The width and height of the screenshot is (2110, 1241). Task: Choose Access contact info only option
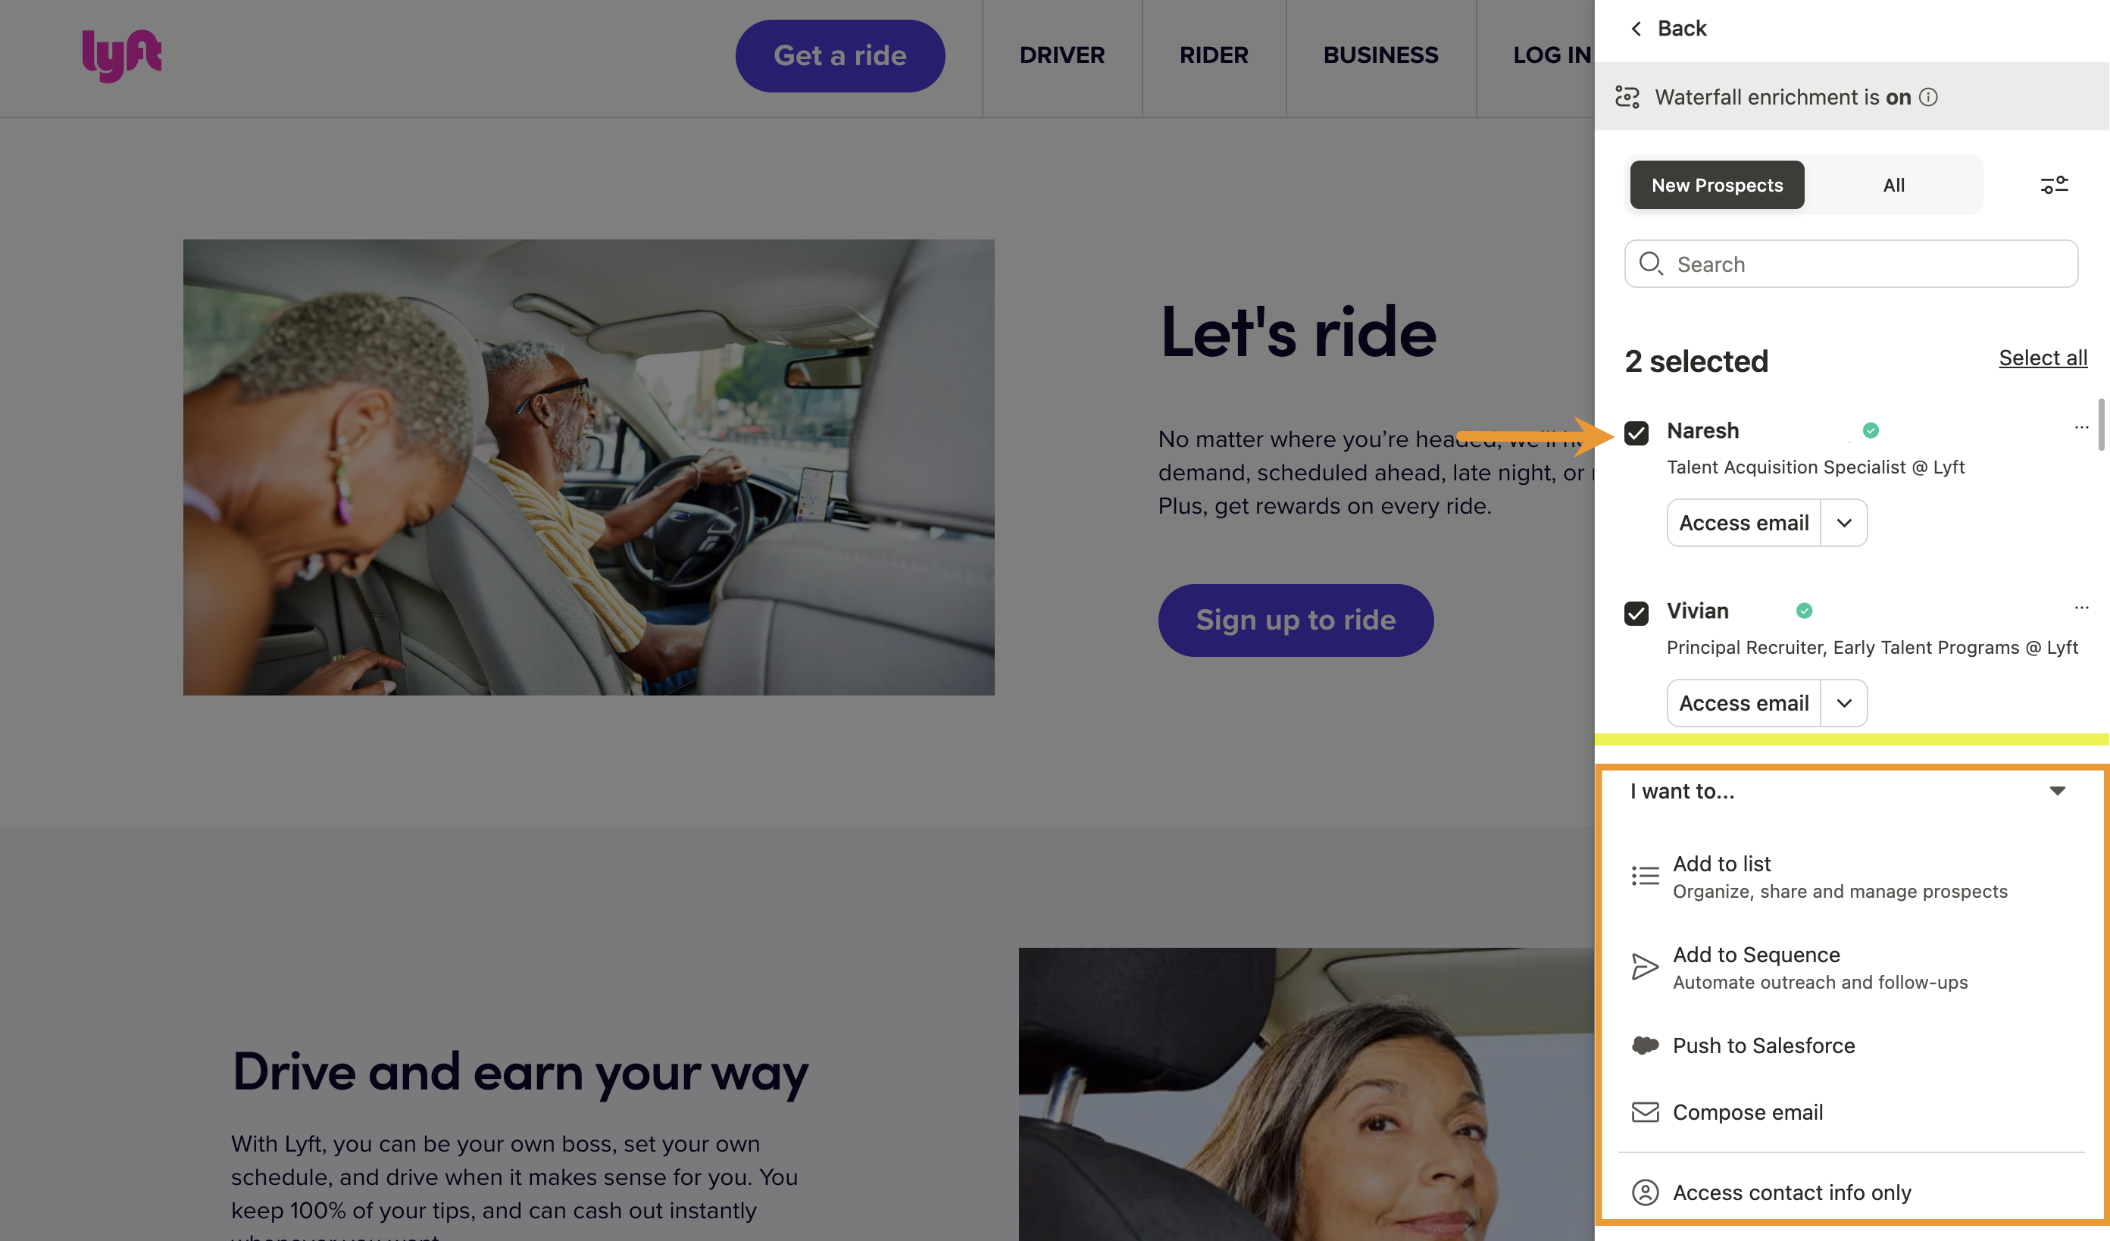pos(1852,1193)
